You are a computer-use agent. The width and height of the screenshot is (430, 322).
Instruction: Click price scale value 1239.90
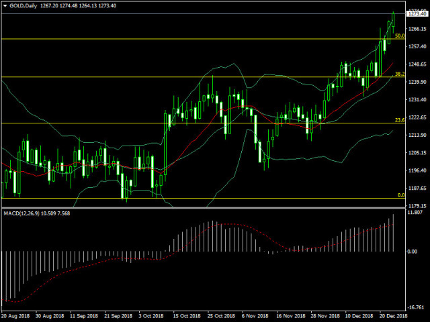point(417,82)
